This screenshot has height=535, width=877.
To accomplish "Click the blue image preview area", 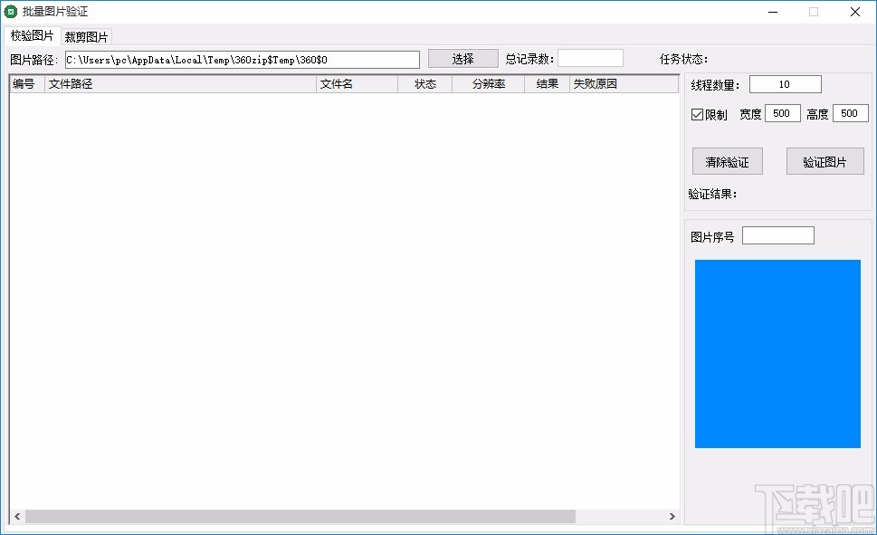I will [x=777, y=353].
